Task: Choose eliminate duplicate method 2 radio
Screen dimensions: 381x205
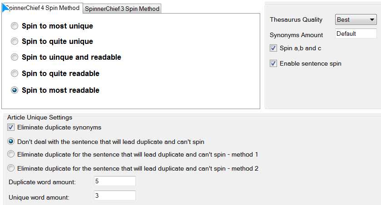Action: click(11, 168)
